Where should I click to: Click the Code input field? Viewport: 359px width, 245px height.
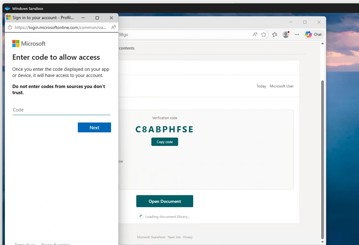(62, 110)
